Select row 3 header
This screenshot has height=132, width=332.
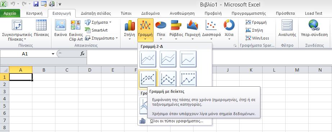(x=4, y=91)
